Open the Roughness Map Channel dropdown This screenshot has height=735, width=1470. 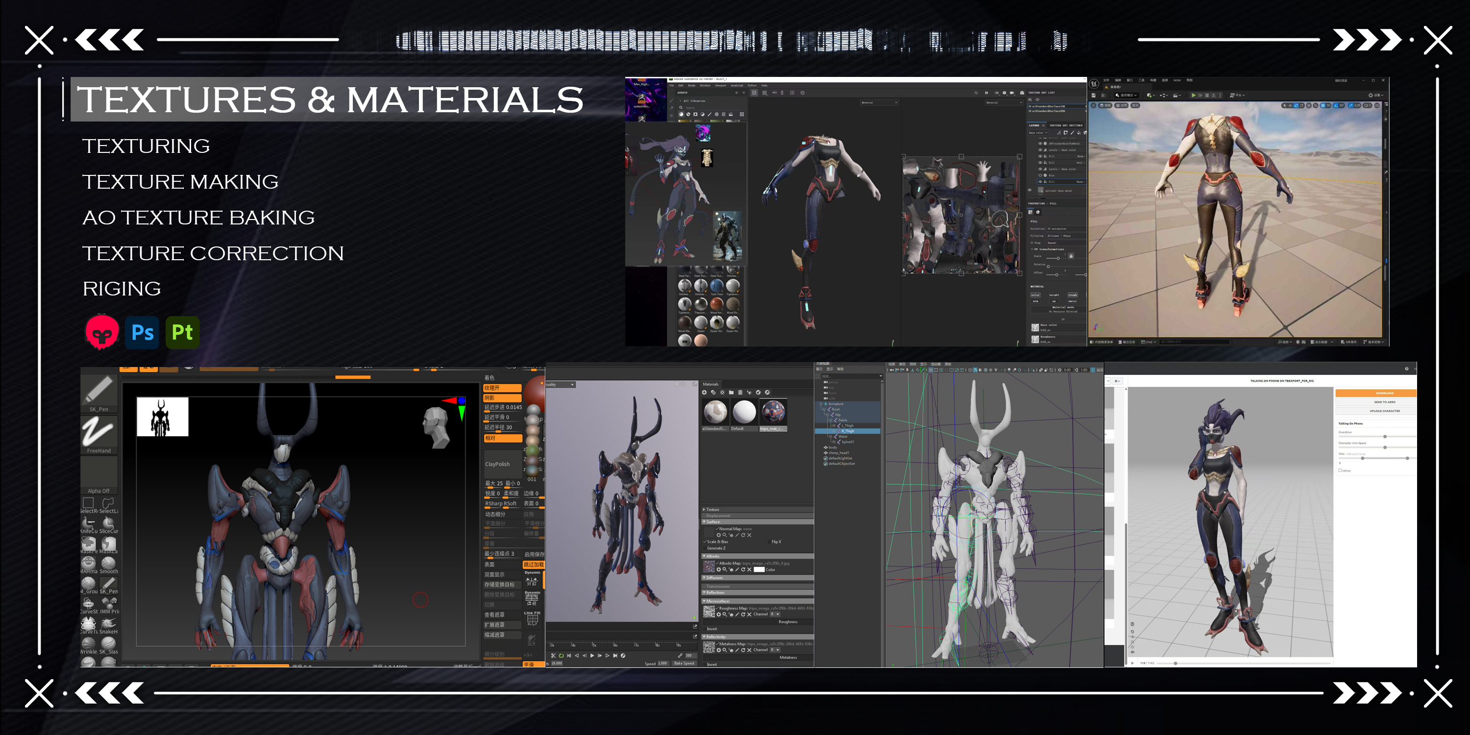[775, 614]
